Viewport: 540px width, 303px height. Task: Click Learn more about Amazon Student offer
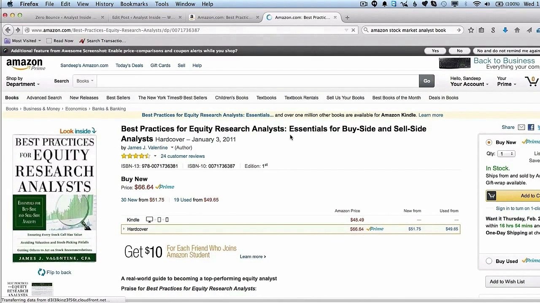pos(253,257)
